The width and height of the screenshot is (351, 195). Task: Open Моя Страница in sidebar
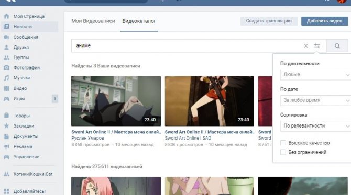pyautogui.click(x=29, y=16)
